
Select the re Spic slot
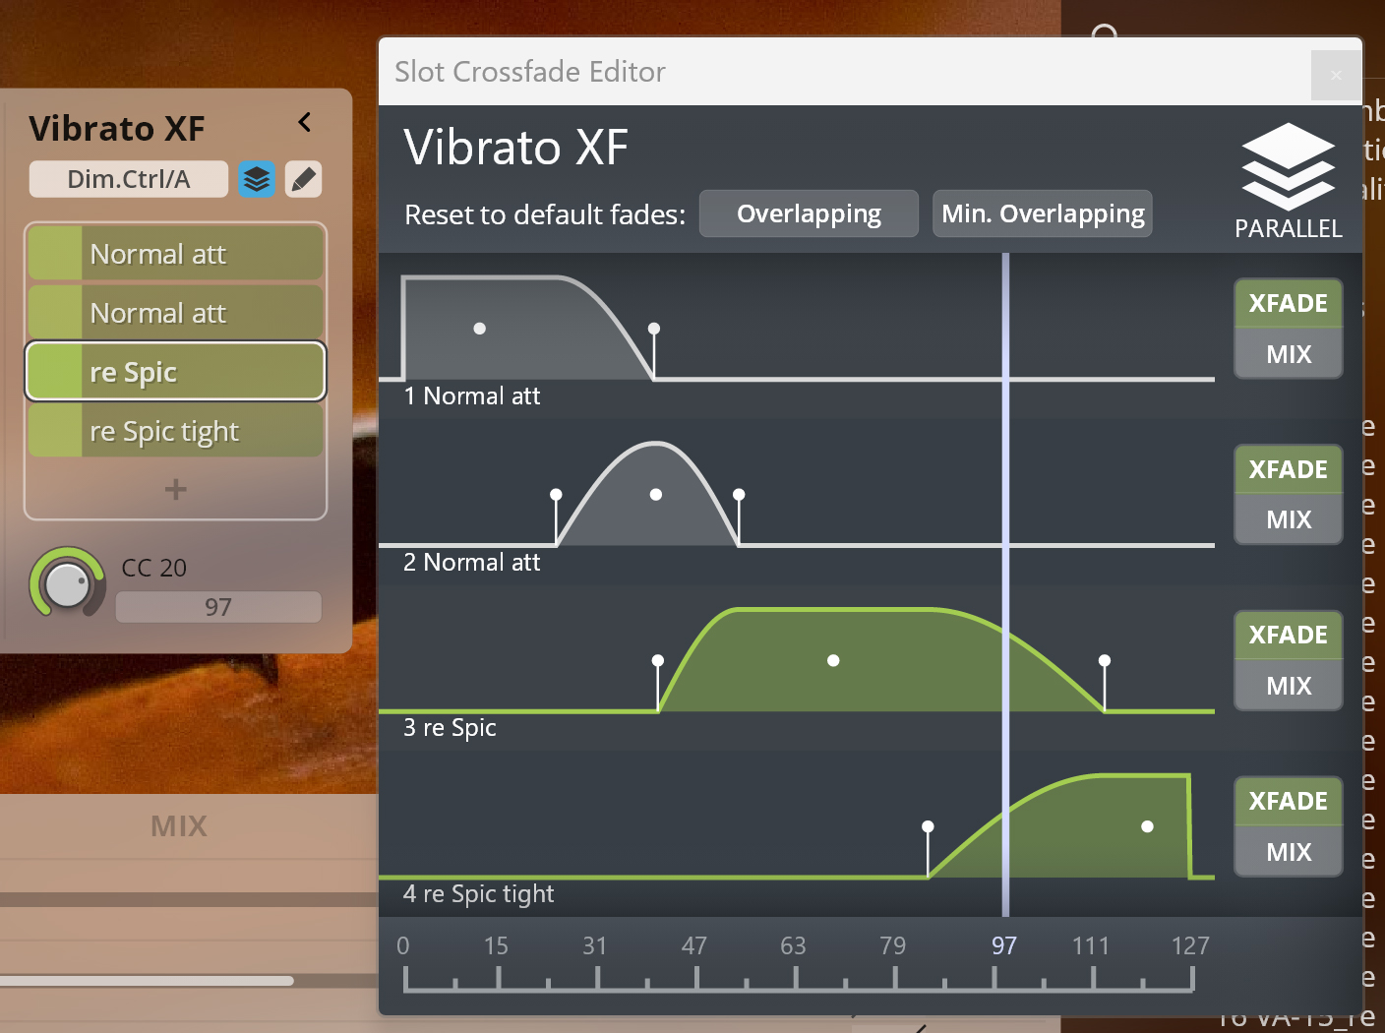(x=176, y=372)
